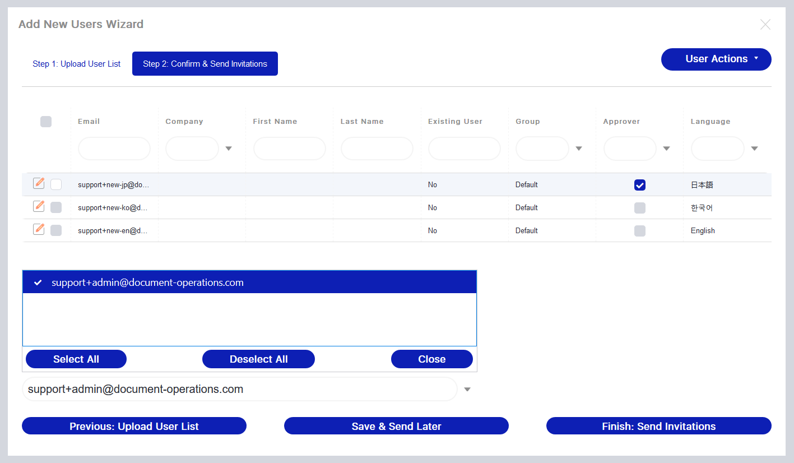Image resolution: width=794 pixels, height=463 pixels.
Task: Open the Group filter dropdown arrow
Action: click(x=579, y=149)
